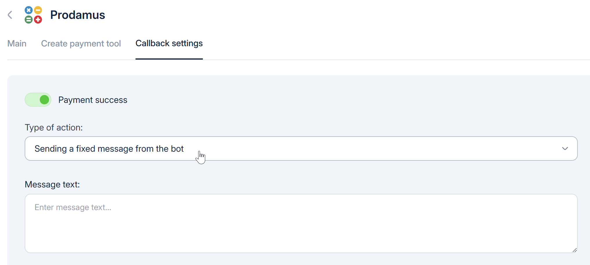
Task: Disable the Payment success toggle
Action: (38, 100)
